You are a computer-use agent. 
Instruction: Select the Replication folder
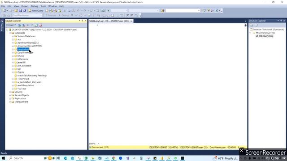(x=20, y=98)
